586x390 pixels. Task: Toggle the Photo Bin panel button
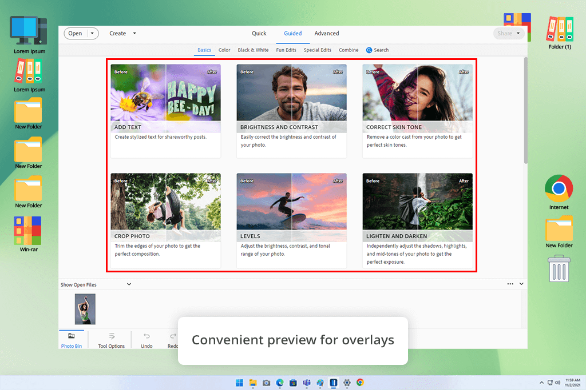pyautogui.click(x=72, y=340)
